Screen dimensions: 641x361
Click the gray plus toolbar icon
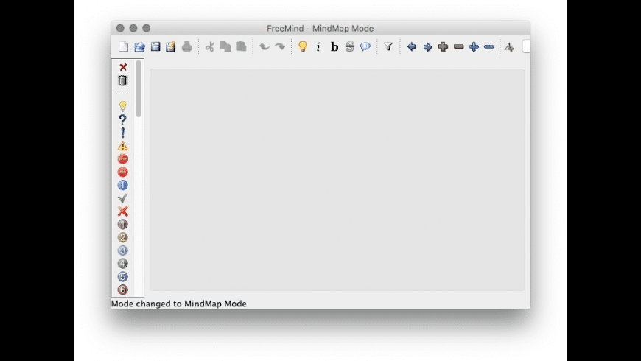click(443, 46)
